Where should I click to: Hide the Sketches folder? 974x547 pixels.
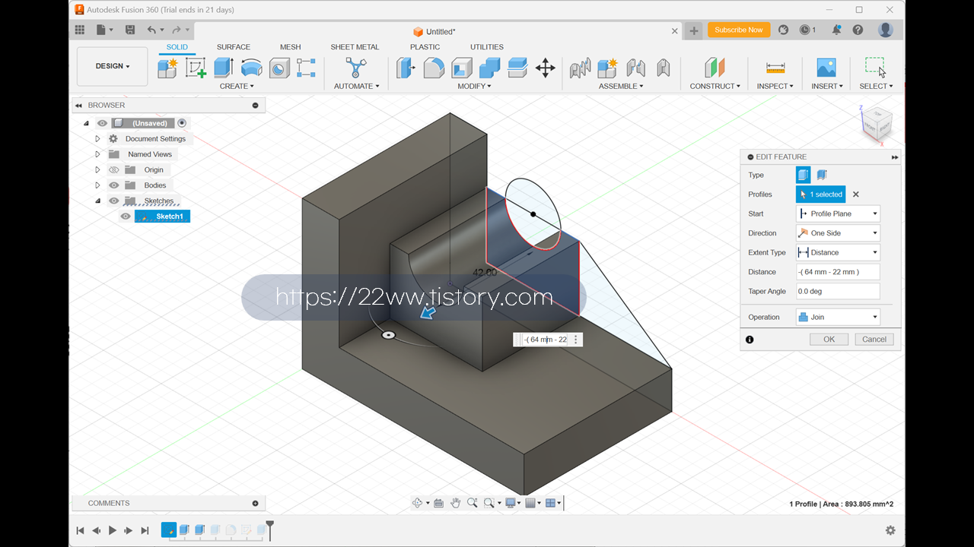(x=114, y=201)
